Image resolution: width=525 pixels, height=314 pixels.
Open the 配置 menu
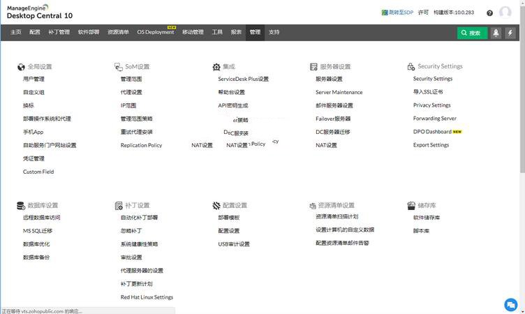pyautogui.click(x=34, y=32)
